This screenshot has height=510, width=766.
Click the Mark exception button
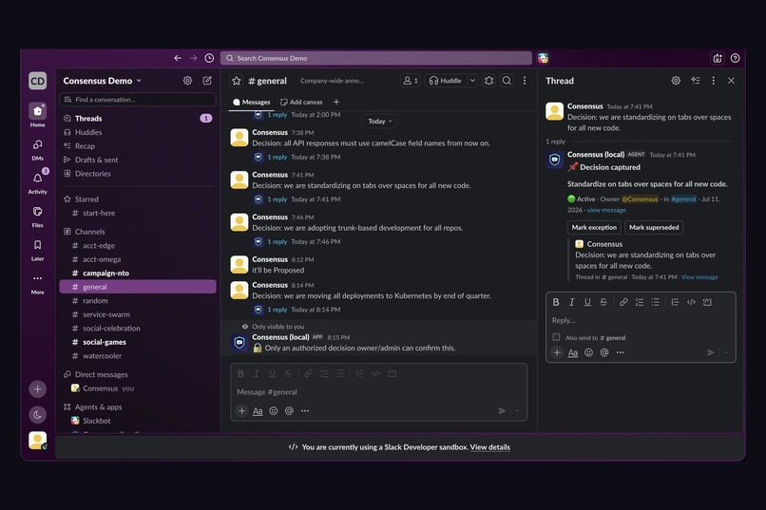(x=594, y=227)
